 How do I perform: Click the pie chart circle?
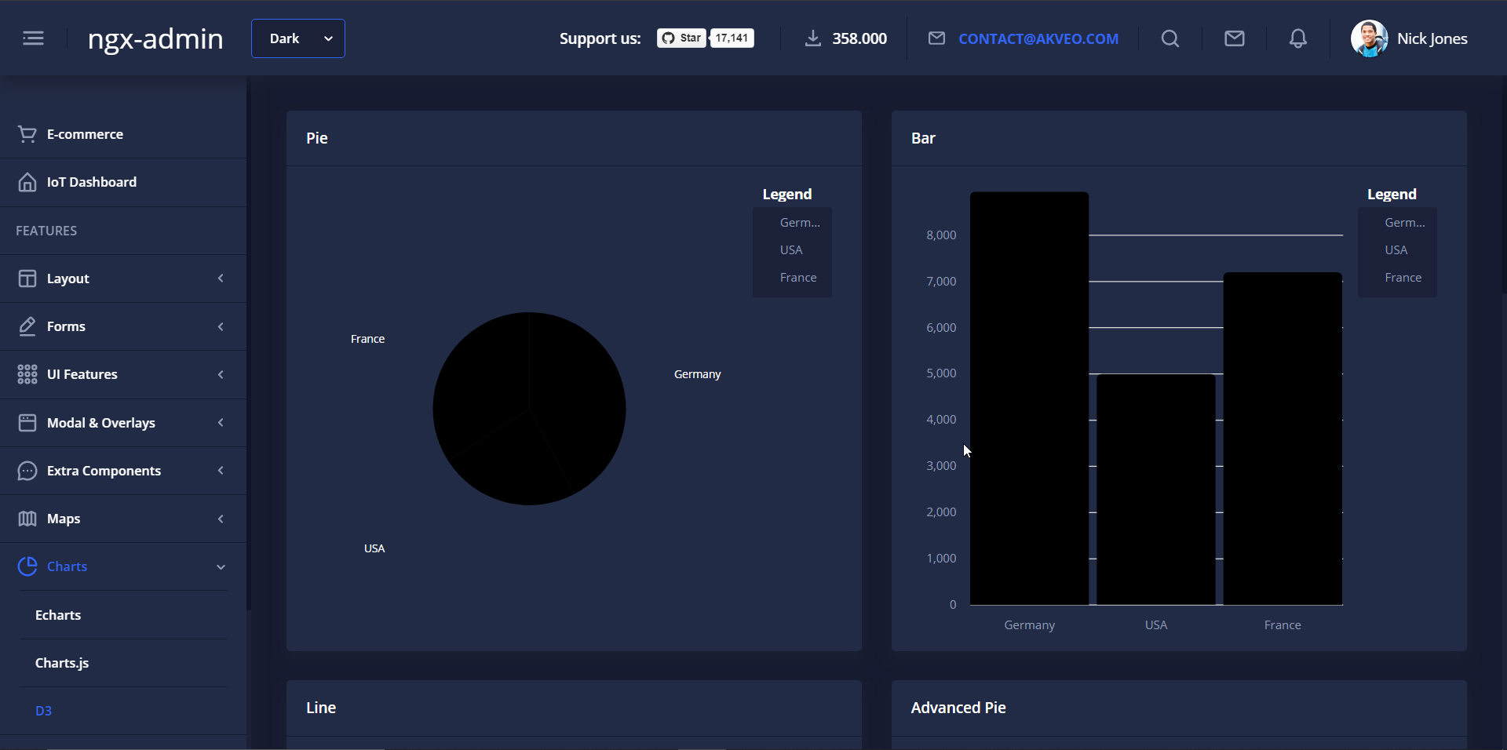click(529, 409)
